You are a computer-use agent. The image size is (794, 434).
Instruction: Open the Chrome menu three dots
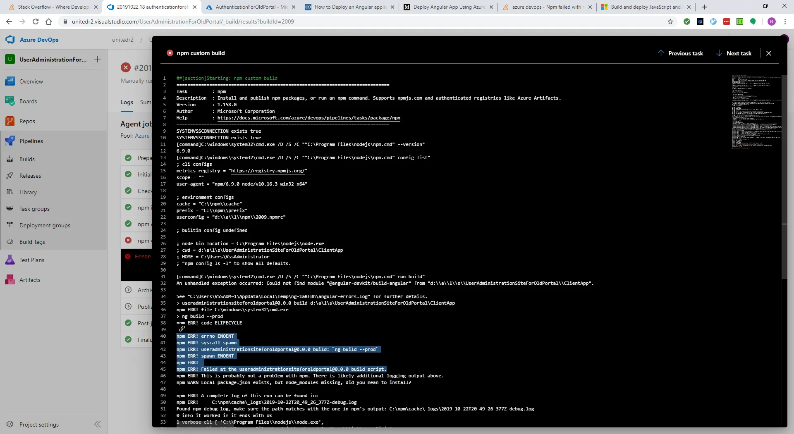785,21
